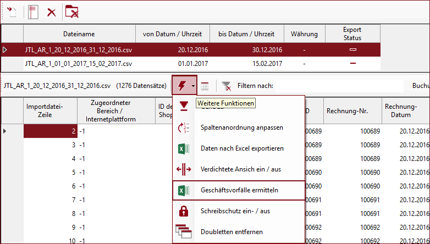430x244 pixels.
Task: Select file JTL_AR_1_01_01_2017_15_02_2017.csv row
Action: pos(191,64)
